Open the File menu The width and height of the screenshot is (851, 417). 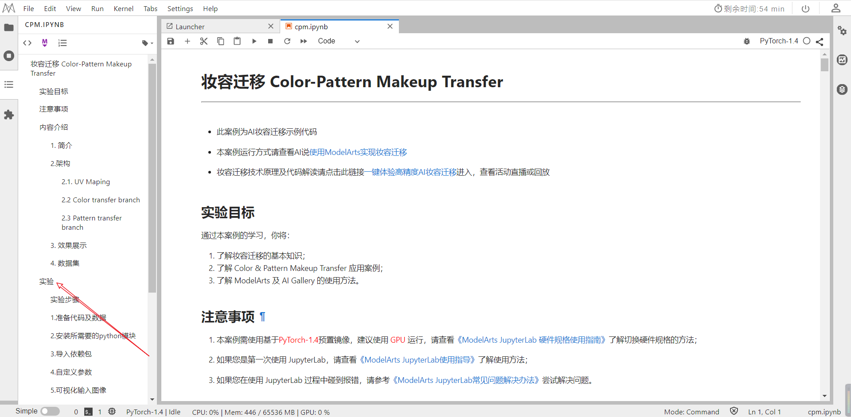tap(29, 8)
